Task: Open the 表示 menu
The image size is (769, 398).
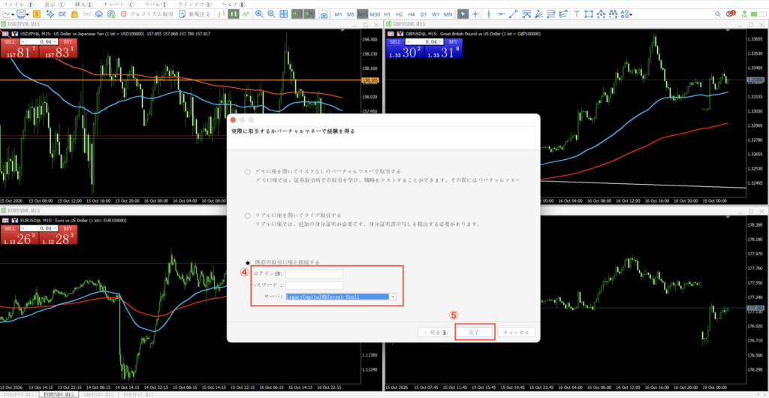Action: [55, 4]
